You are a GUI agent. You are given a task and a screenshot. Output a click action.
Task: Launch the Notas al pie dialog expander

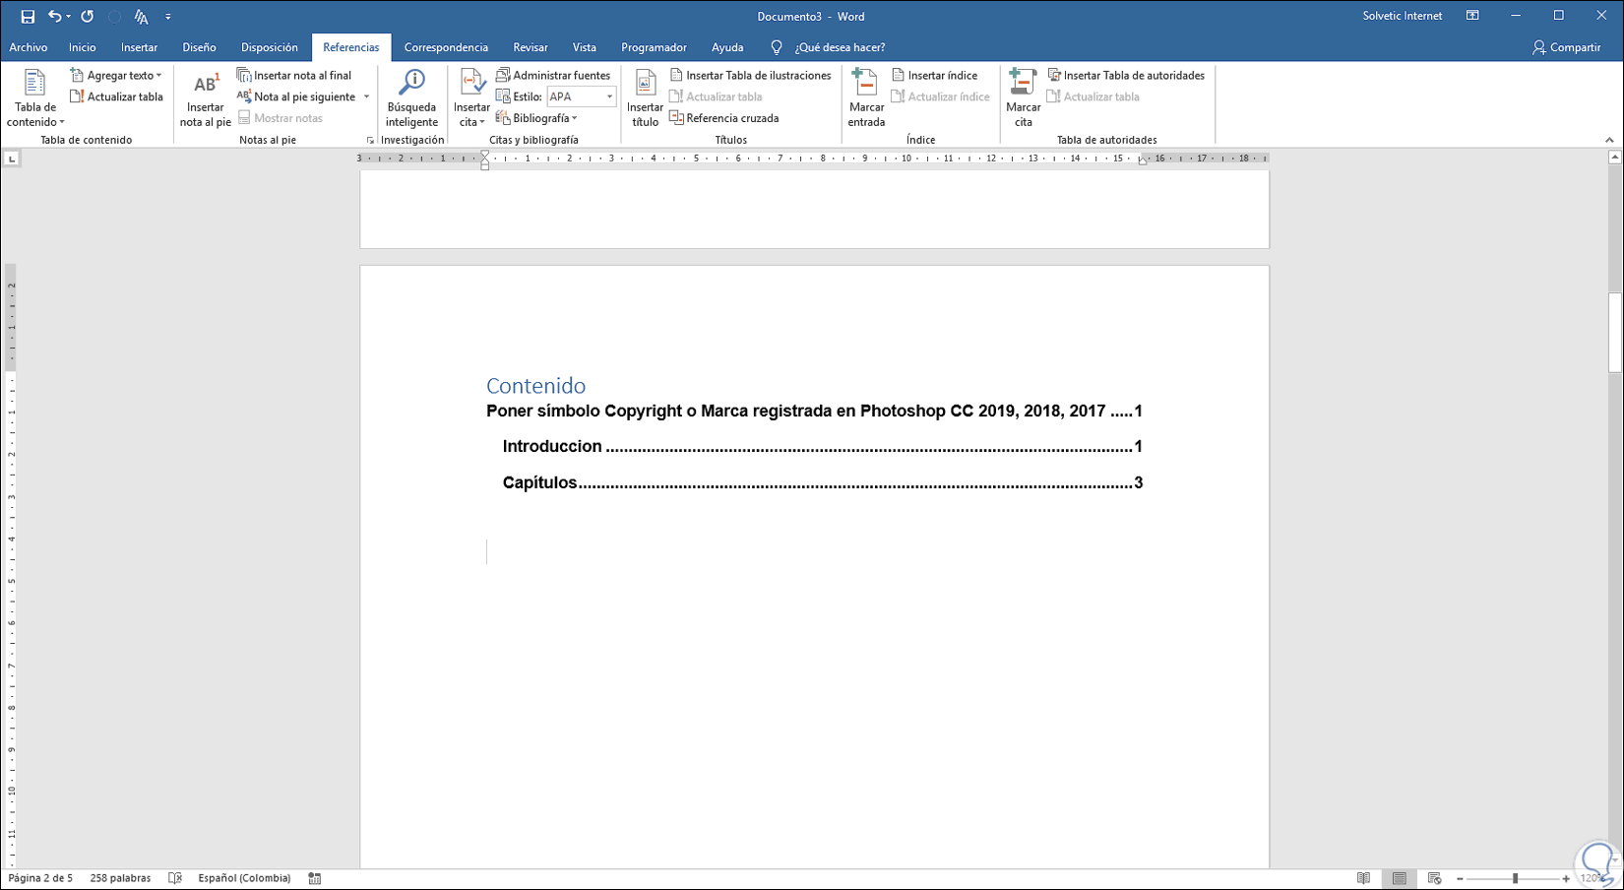pyautogui.click(x=370, y=141)
